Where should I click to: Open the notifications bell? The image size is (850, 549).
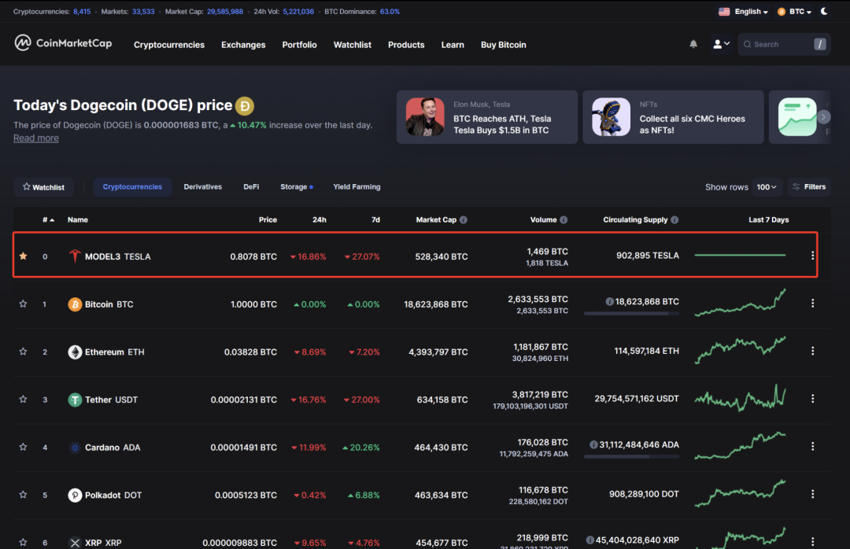tap(693, 44)
